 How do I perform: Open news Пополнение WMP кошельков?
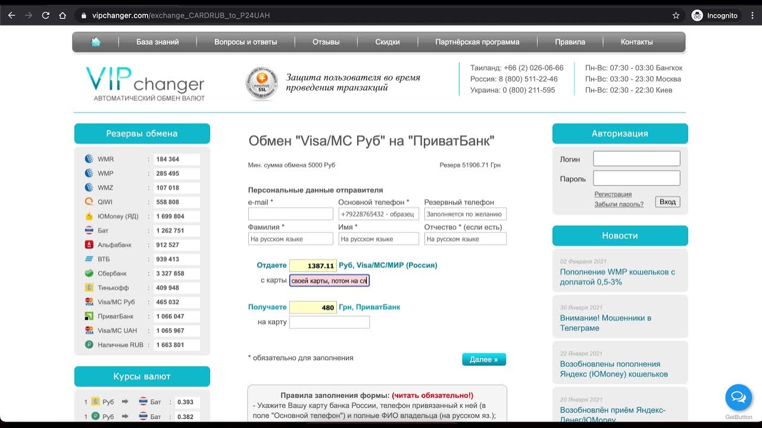tap(617, 277)
